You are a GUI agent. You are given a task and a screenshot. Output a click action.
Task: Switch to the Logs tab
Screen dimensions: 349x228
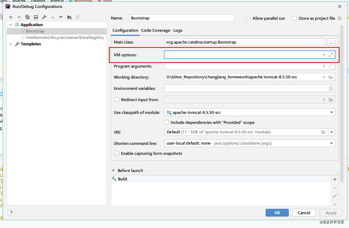click(178, 30)
